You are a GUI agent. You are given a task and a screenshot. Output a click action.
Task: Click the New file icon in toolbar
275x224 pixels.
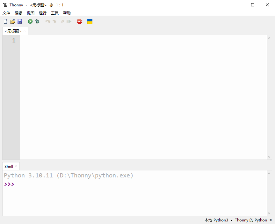pyautogui.click(x=6, y=21)
